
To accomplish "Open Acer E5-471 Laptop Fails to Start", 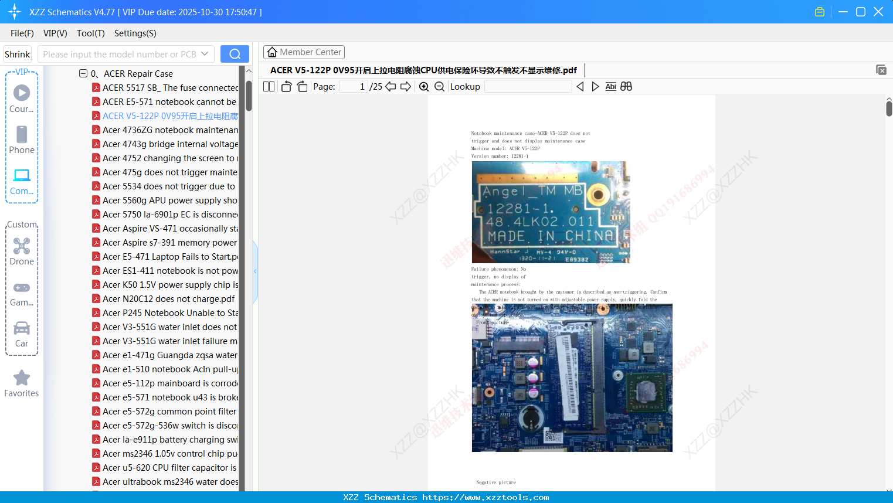I will point(165,257).
